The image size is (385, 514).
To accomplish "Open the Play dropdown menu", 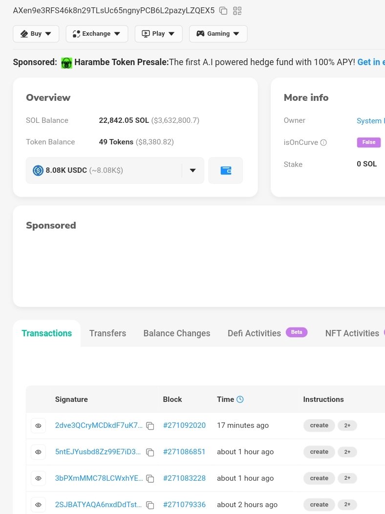I will pyautogui.click(x=159, y=34).
